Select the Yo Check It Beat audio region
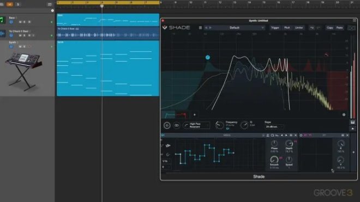Viewport: 360px width, 202px height. point(108,33)
